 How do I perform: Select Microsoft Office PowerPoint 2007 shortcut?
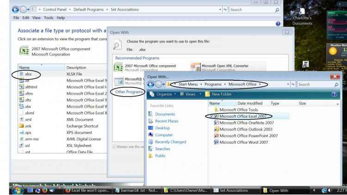point(246,136)
